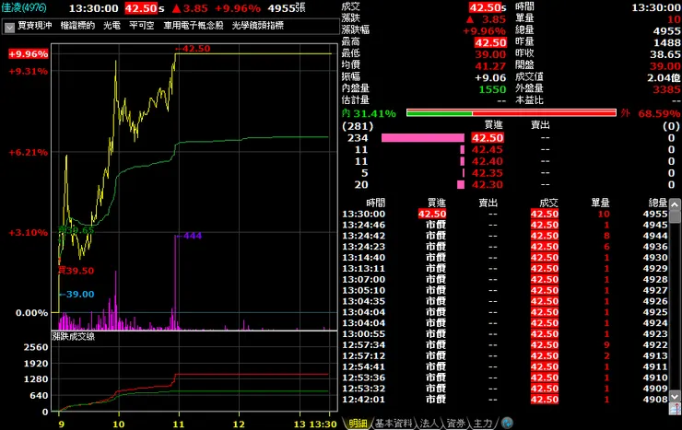Switch to the 明細 tab

tap(358, 423)
